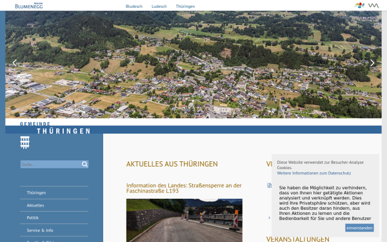This screenshot has height=242, width=387.
Task: Open the Region Blumenegg logo
Action: coord(29,6)
